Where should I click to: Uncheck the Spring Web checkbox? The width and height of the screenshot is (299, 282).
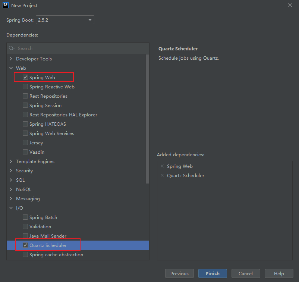[x=25, y=77]
